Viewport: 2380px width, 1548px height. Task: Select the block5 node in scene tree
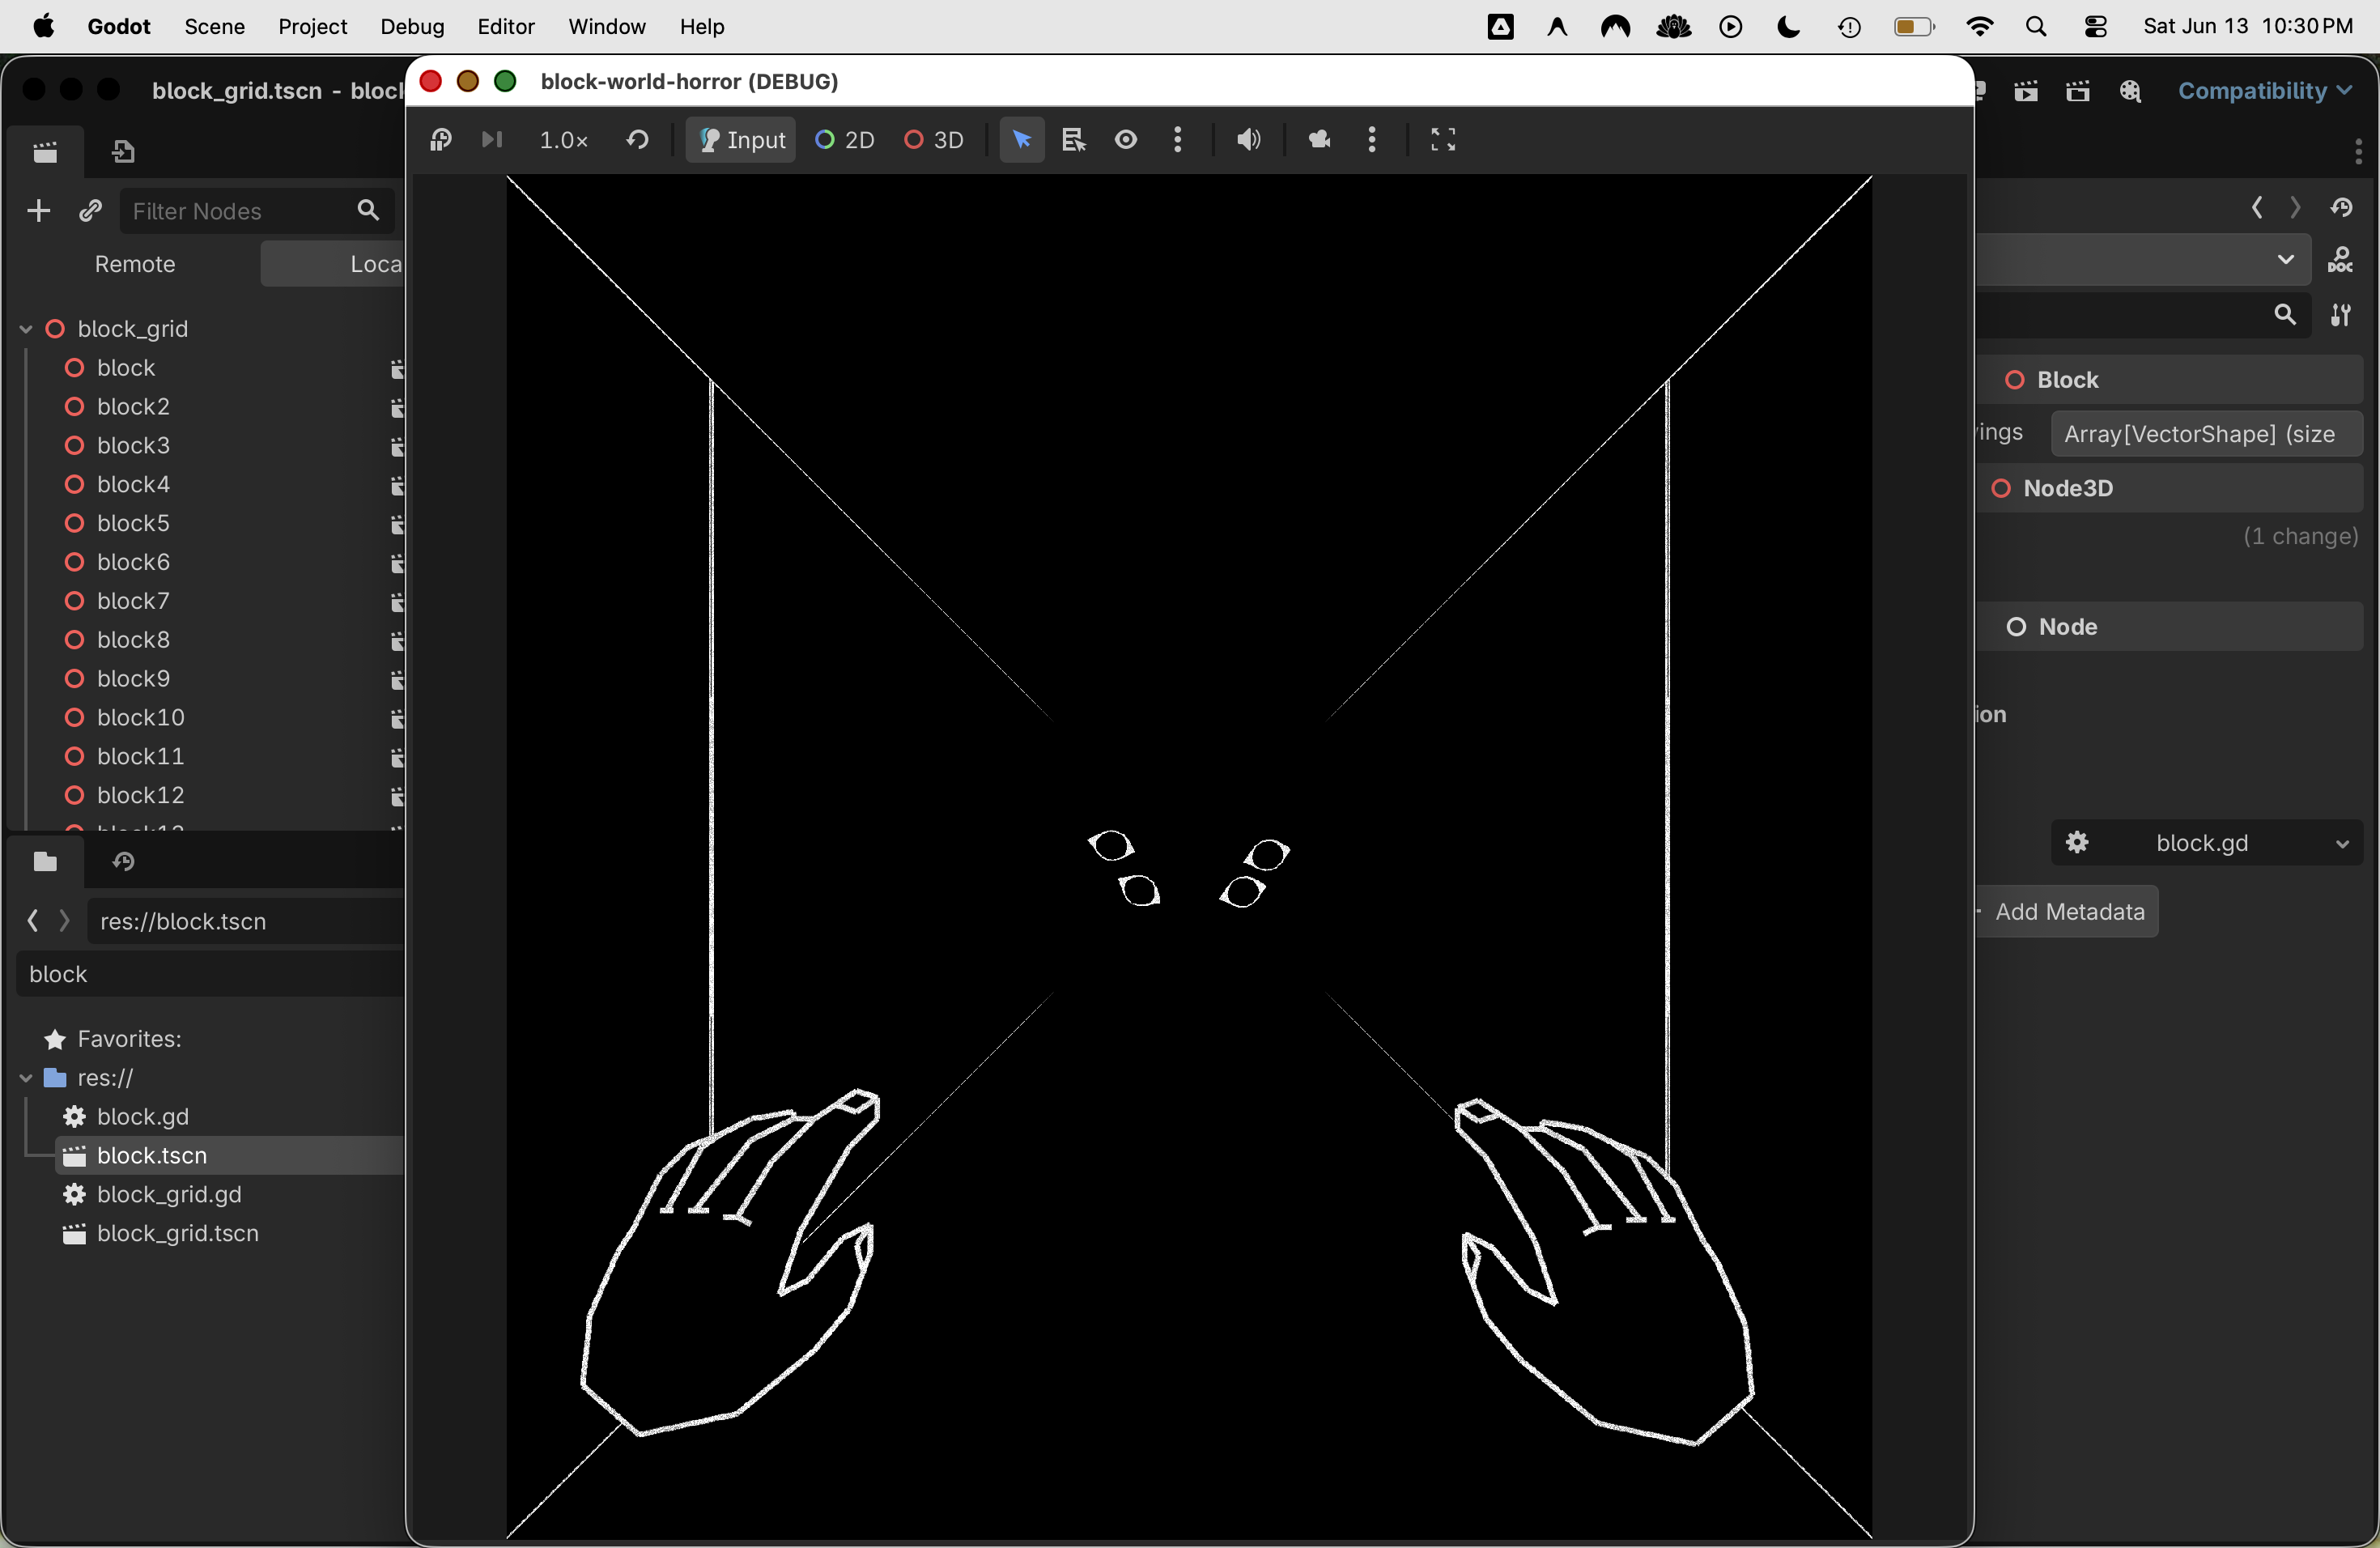pos(133,523)
